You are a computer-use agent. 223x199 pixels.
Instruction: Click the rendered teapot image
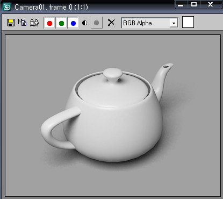pos(113,116)
